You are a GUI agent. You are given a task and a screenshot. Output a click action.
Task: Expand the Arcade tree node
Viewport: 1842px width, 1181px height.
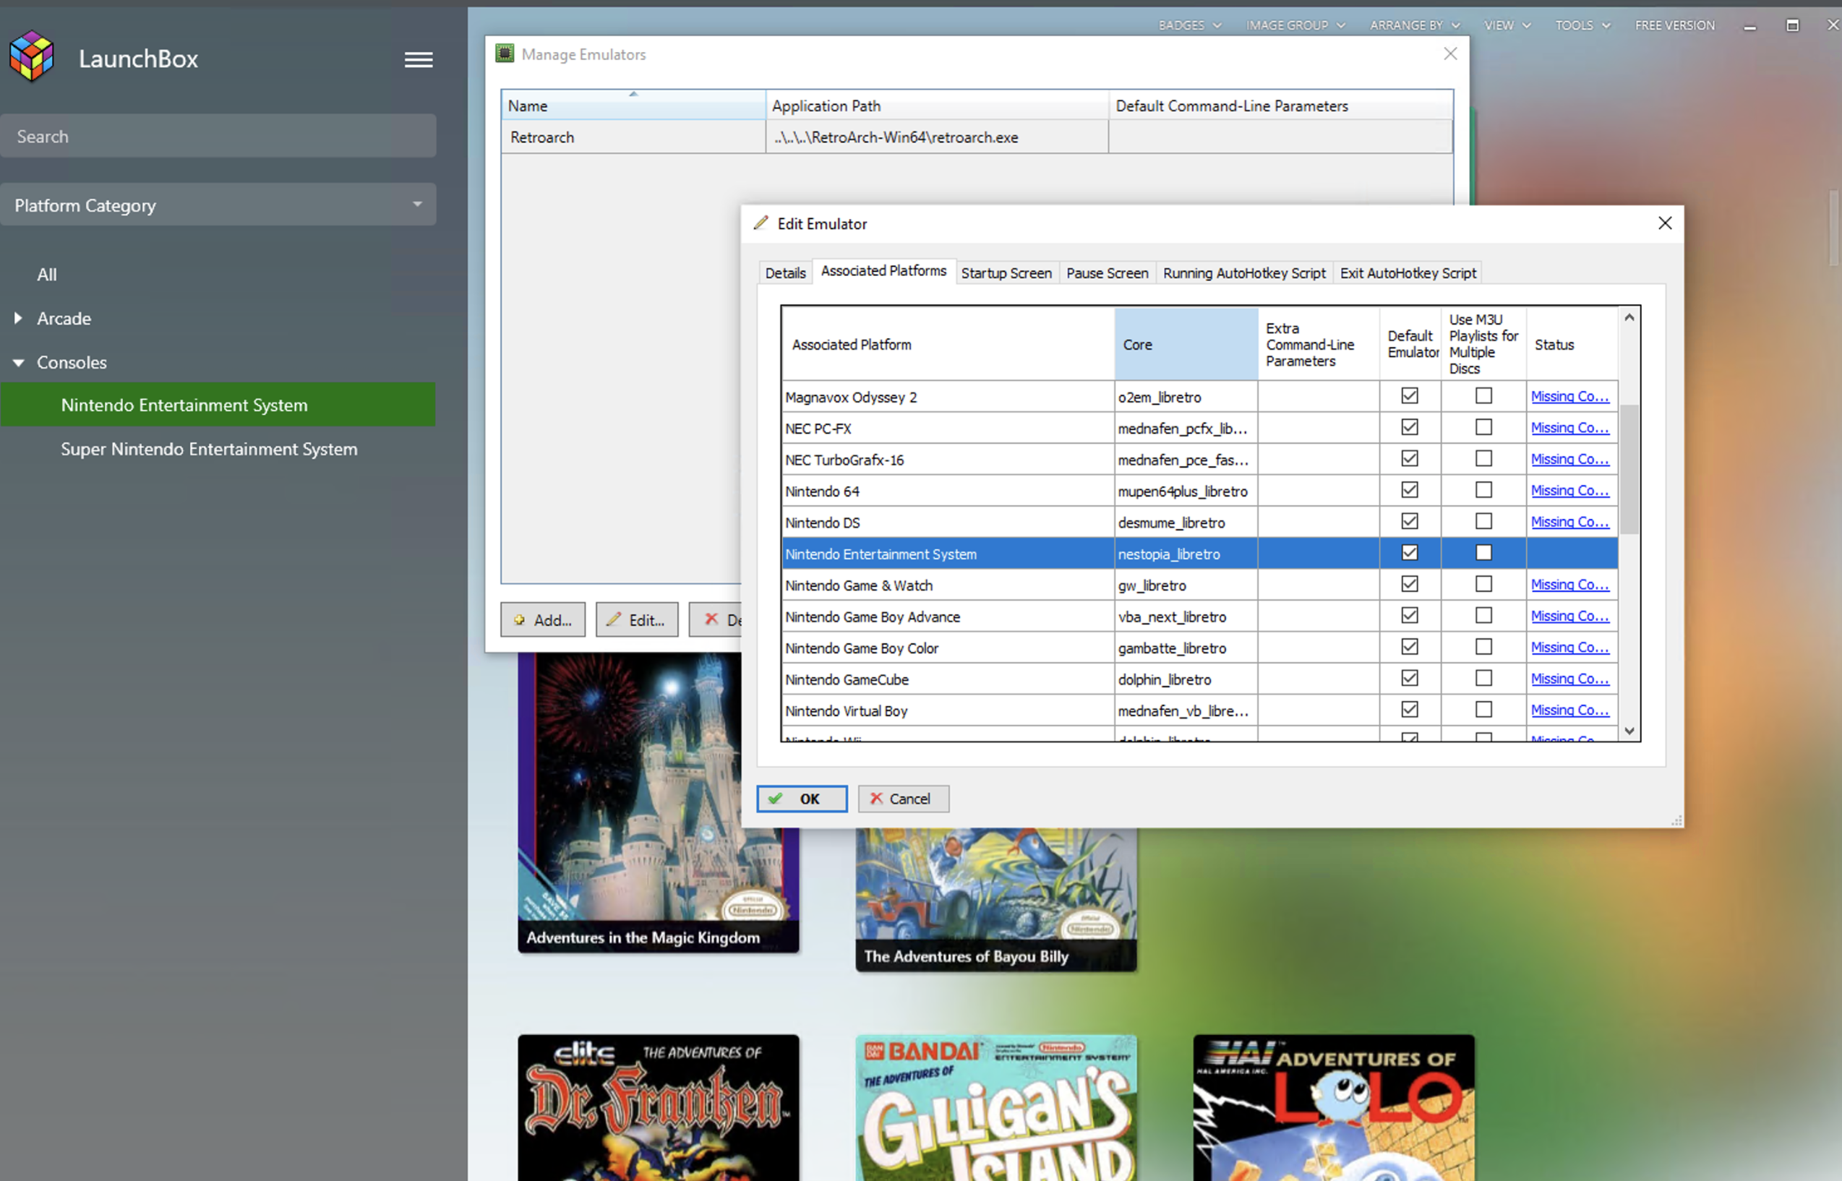click(x=17, y=317)
